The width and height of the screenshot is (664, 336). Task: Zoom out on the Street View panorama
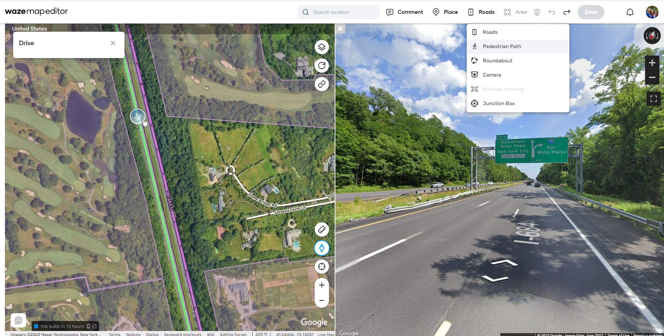point(652,77)
